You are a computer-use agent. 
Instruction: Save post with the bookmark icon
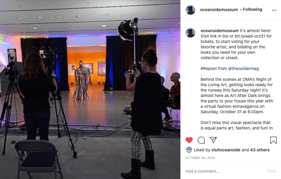(273, 140)
